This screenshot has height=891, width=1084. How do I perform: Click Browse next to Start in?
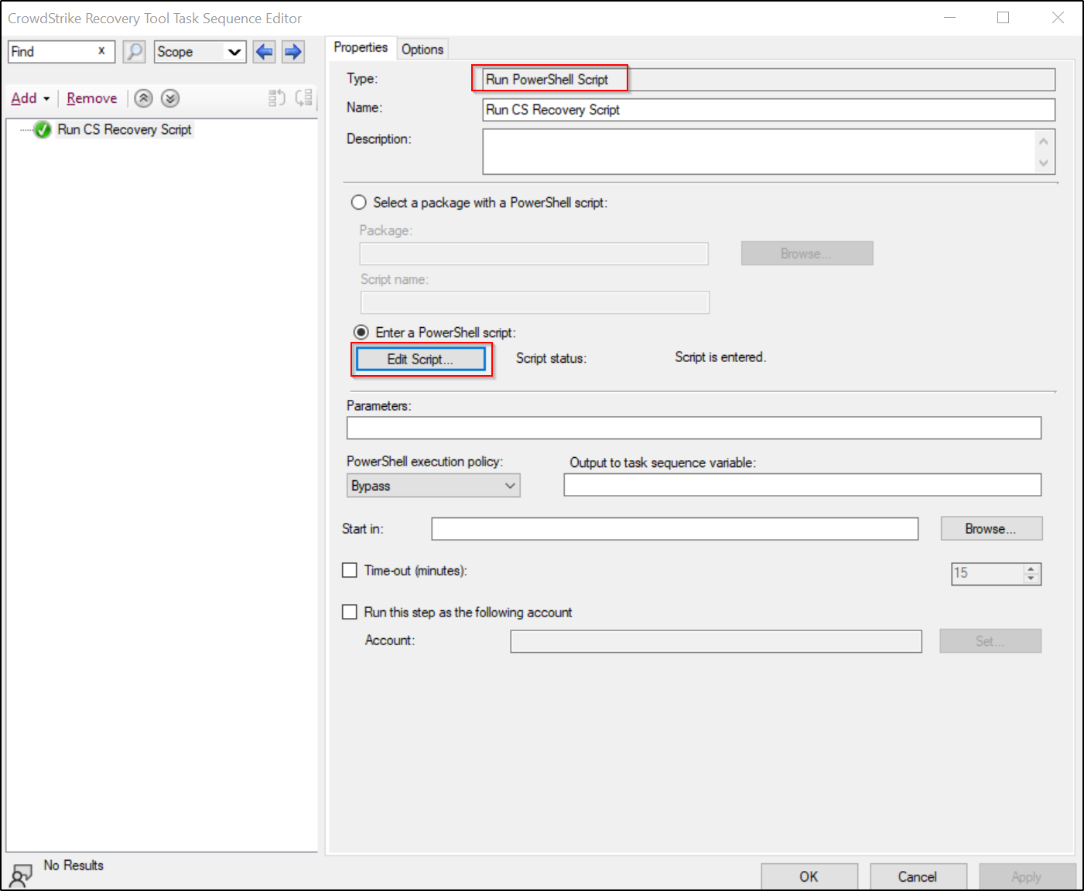point(991,529)
